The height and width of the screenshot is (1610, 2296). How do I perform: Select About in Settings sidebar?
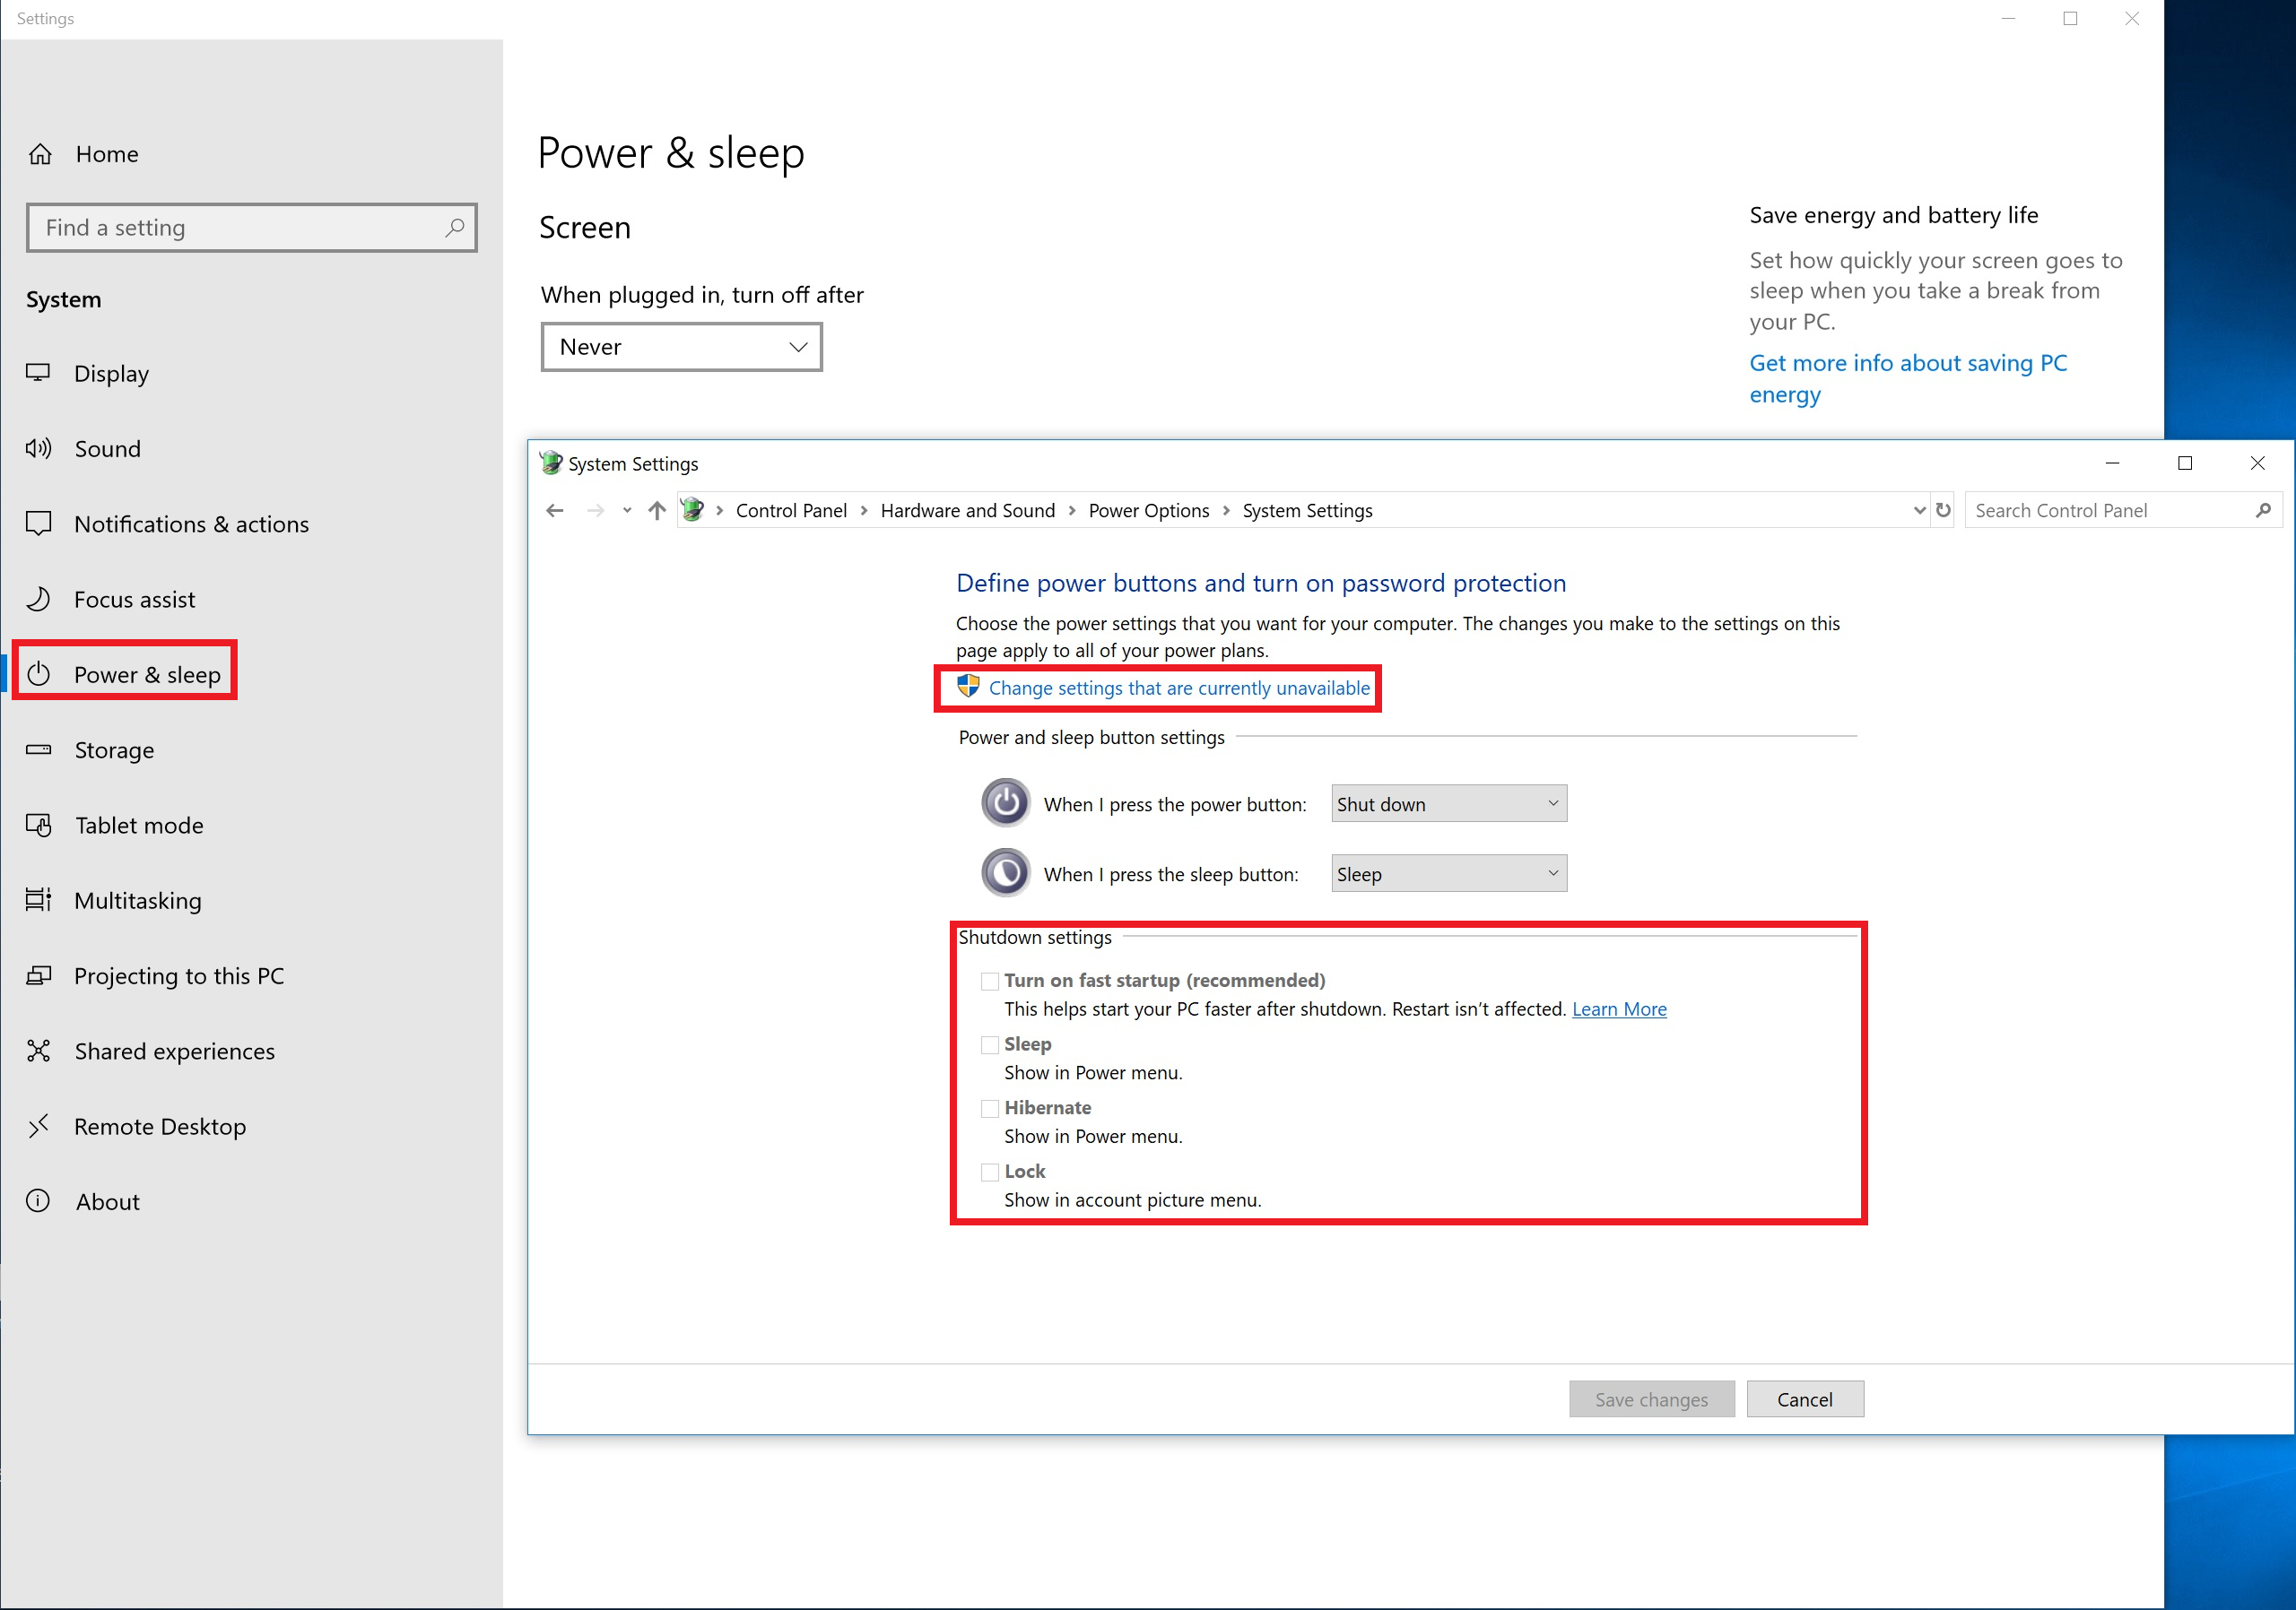(x=252, y=1201)
